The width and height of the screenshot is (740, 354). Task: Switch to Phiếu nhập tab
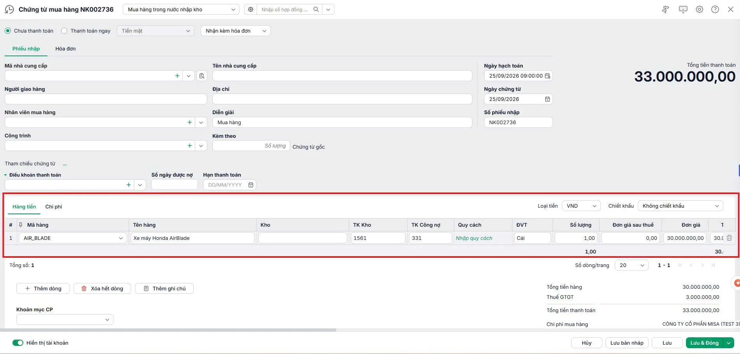26,49
